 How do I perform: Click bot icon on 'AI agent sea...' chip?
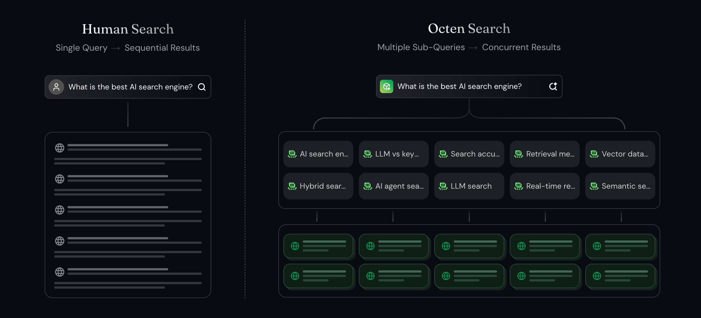[x=368, y=186]
